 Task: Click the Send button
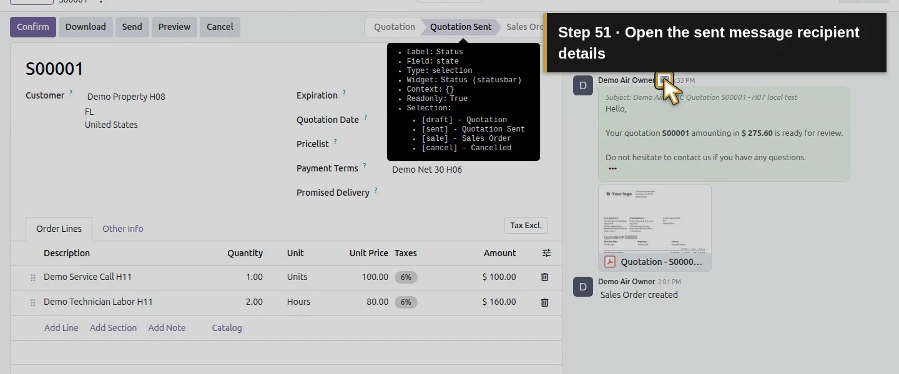click(x=132, y=27)
